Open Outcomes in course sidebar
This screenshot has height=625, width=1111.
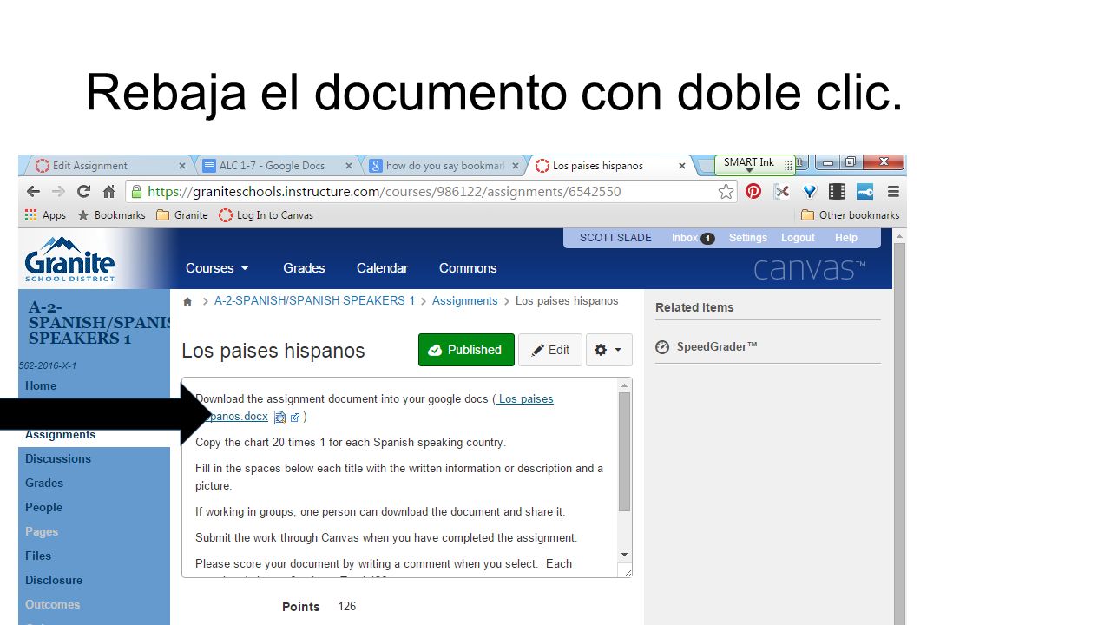coord(52,605)
